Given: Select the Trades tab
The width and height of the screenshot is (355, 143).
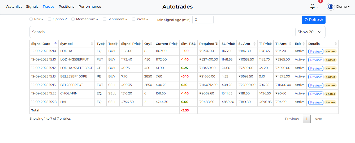Looking at the screenshot, I should [49, 6].
